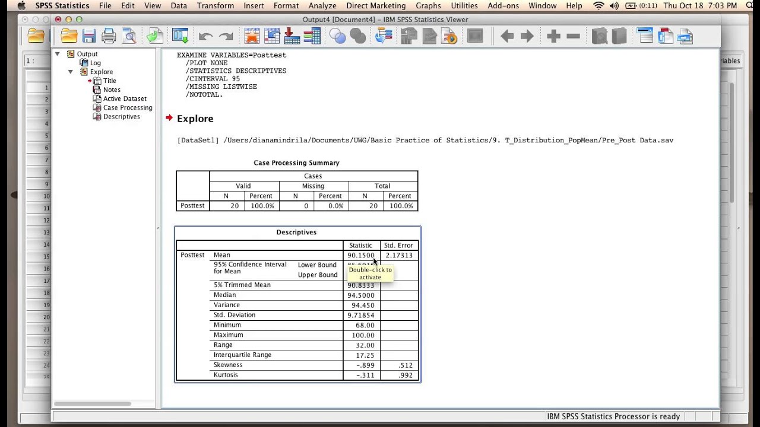The height and width of the screenshot is (427, 760).
Task: Open the Graphs menu
Action: [428, 6]
